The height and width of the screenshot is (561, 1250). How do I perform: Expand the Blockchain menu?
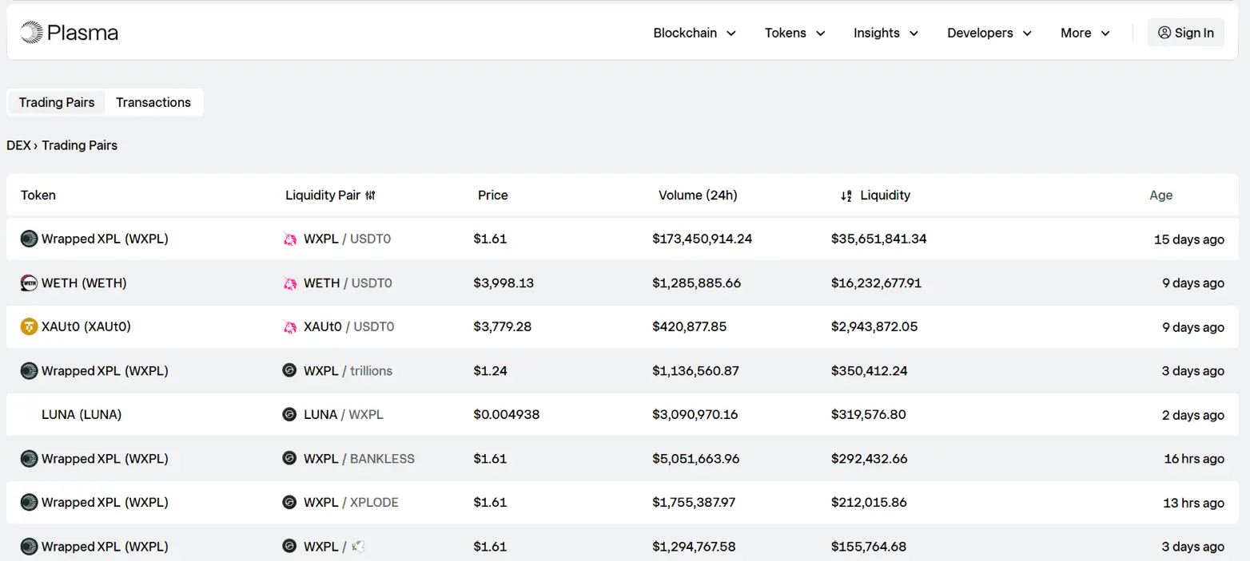[x=695, y=33]
